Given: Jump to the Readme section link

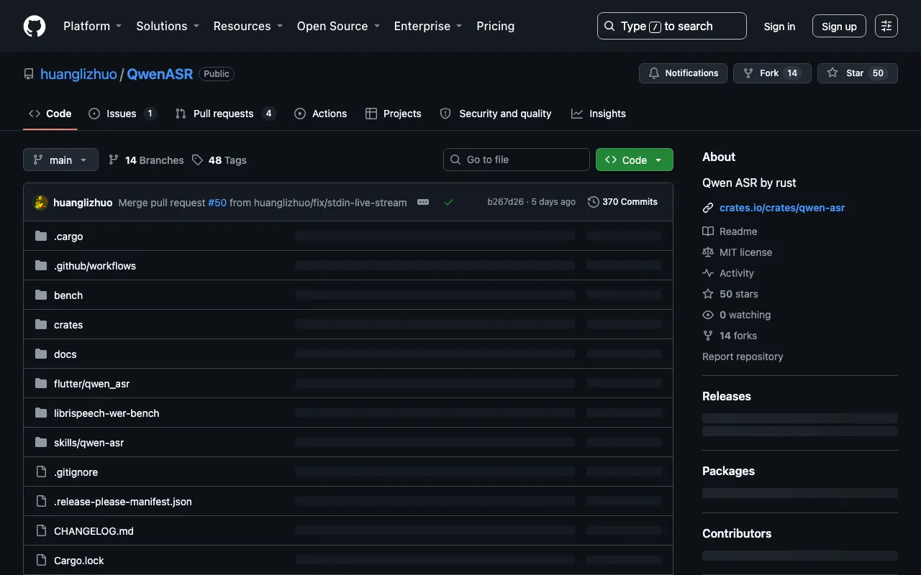Looking at the screenshot, I should (730, 231).
